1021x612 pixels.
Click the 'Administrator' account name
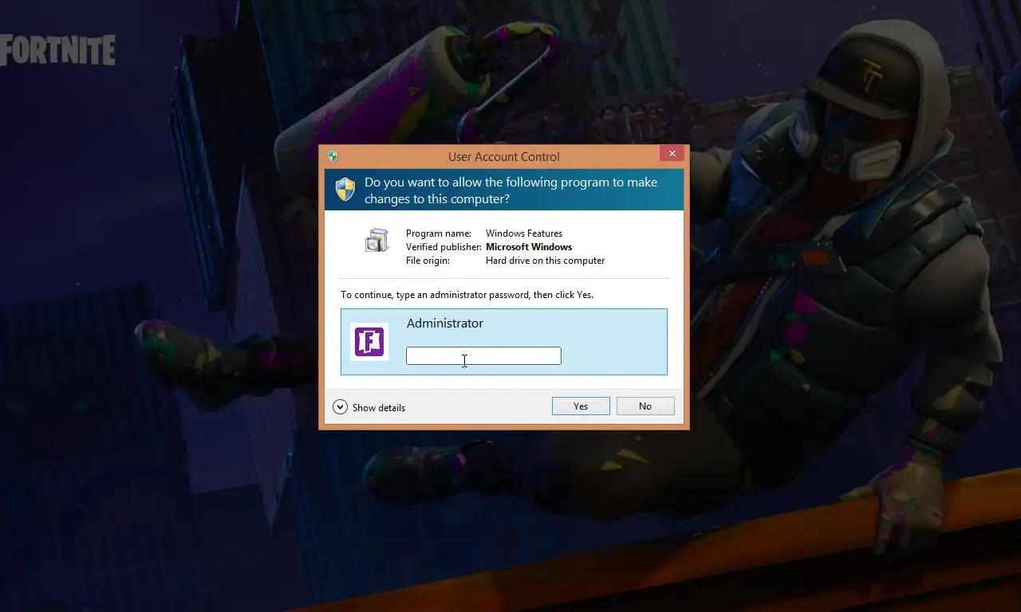445,323
